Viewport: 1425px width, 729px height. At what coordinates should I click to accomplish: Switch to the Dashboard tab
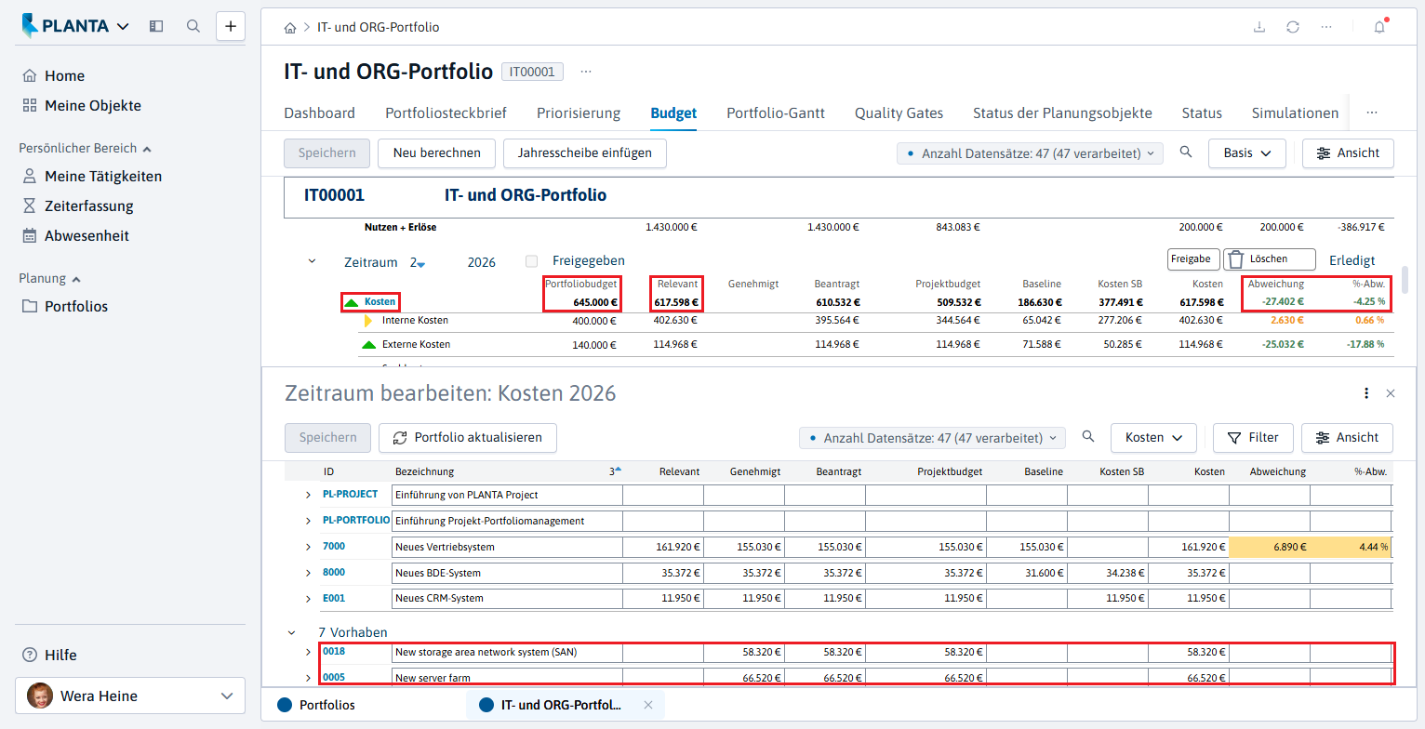319,113
